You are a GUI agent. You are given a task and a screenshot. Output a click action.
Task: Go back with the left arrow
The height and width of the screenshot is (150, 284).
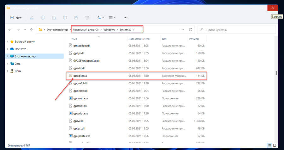pyautogui.click(x=10, y=30)
